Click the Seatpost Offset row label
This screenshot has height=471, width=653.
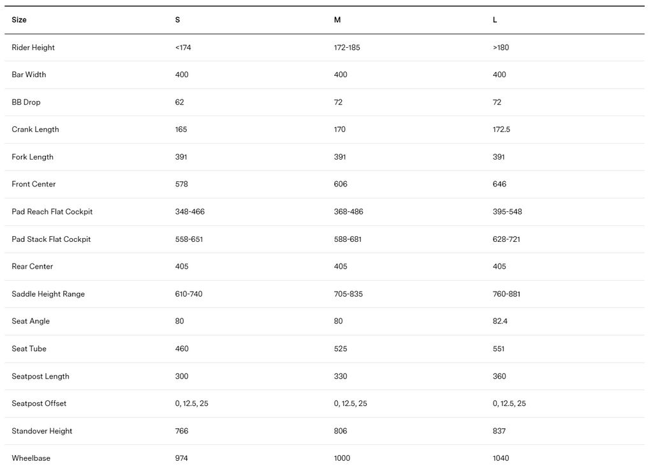coord(39,403)
